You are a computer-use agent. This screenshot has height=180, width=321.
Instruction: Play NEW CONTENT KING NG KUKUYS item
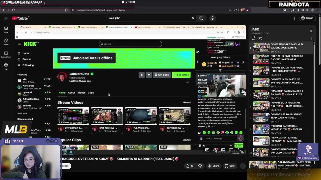[x=281, y=141]
